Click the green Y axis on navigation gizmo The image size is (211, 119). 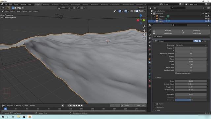pyautogui.click(x=144, y=20)
